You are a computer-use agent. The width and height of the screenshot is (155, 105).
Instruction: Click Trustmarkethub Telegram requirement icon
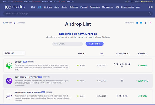(123, 96)
